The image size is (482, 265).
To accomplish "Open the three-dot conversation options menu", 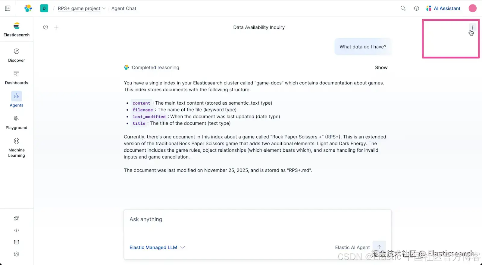I will pos(472,27).
